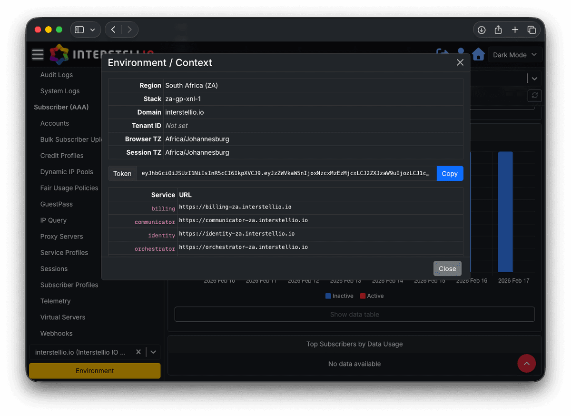Open the Safari share icon
The height and width of the screenshot is (416, 571).
tap(498, 30)
